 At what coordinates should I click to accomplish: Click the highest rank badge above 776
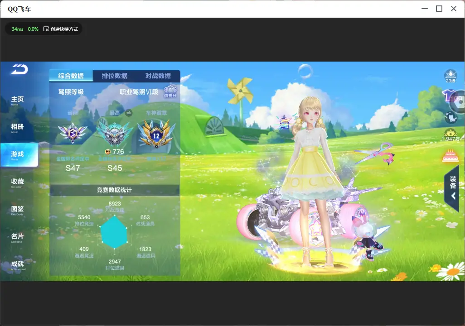point(115,134)
